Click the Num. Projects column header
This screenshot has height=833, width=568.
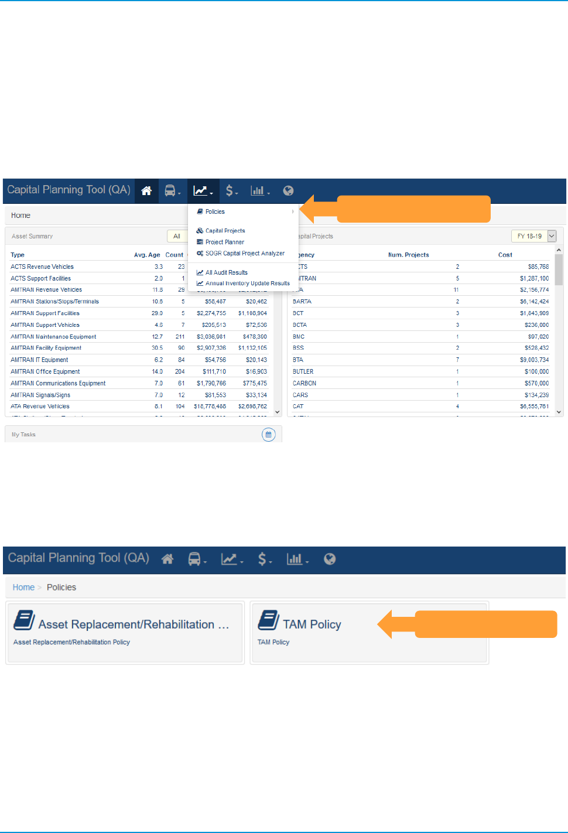(409, 255)
